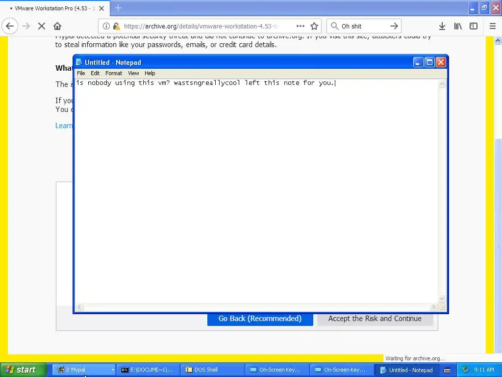
Task: Go back to the previous browser page
Action: pos(10,26)
